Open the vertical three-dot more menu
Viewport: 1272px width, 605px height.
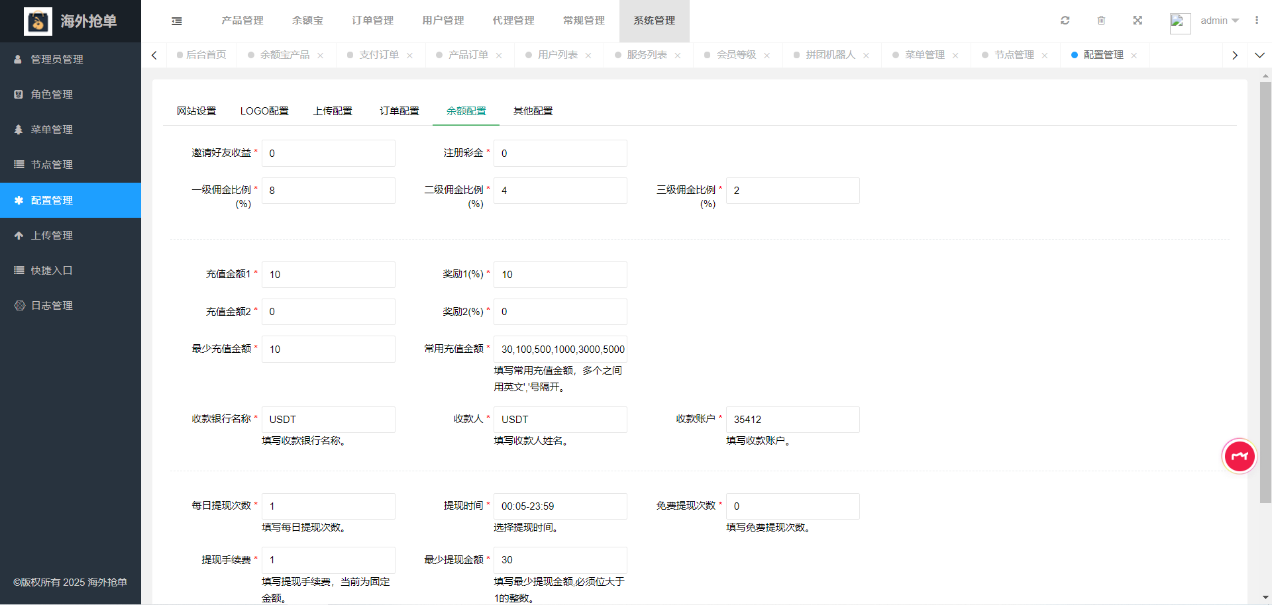(x=1257, y=21)
